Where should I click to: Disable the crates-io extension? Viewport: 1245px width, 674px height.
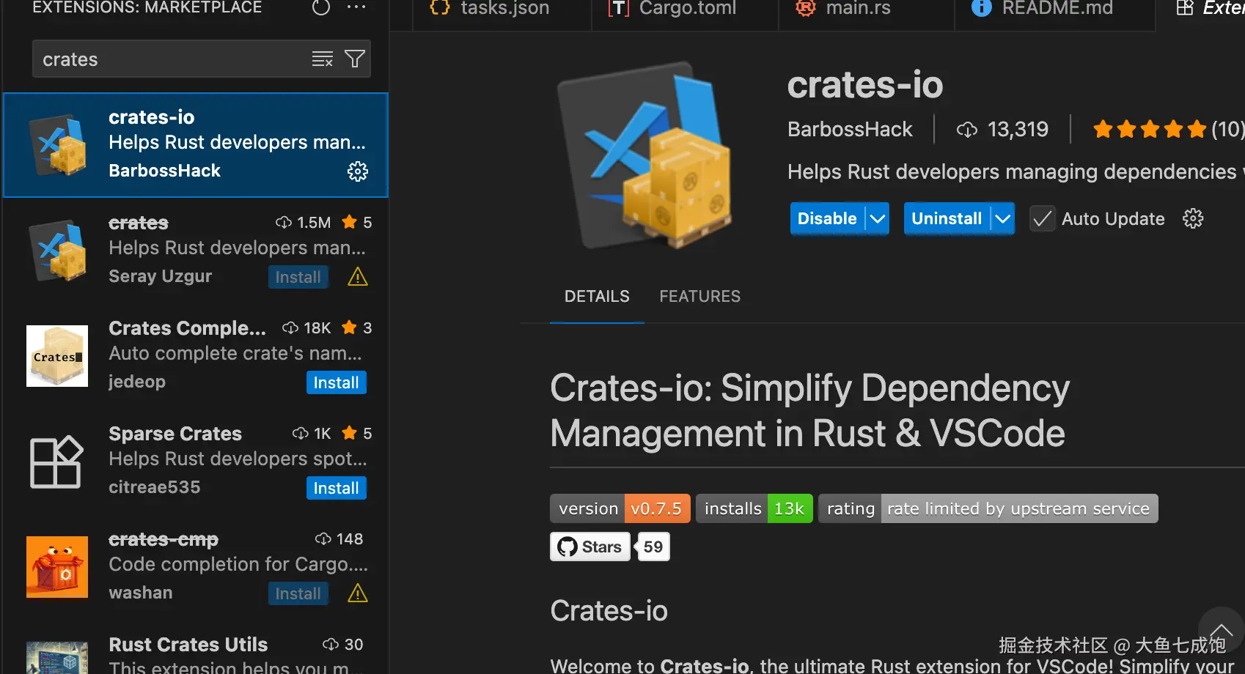coord(826,218)
